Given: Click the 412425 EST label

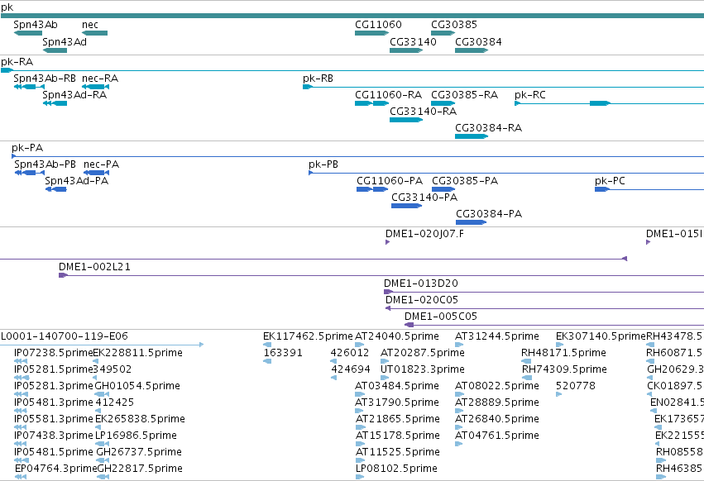Looking at the screenshot, I should tap(114, 403).
